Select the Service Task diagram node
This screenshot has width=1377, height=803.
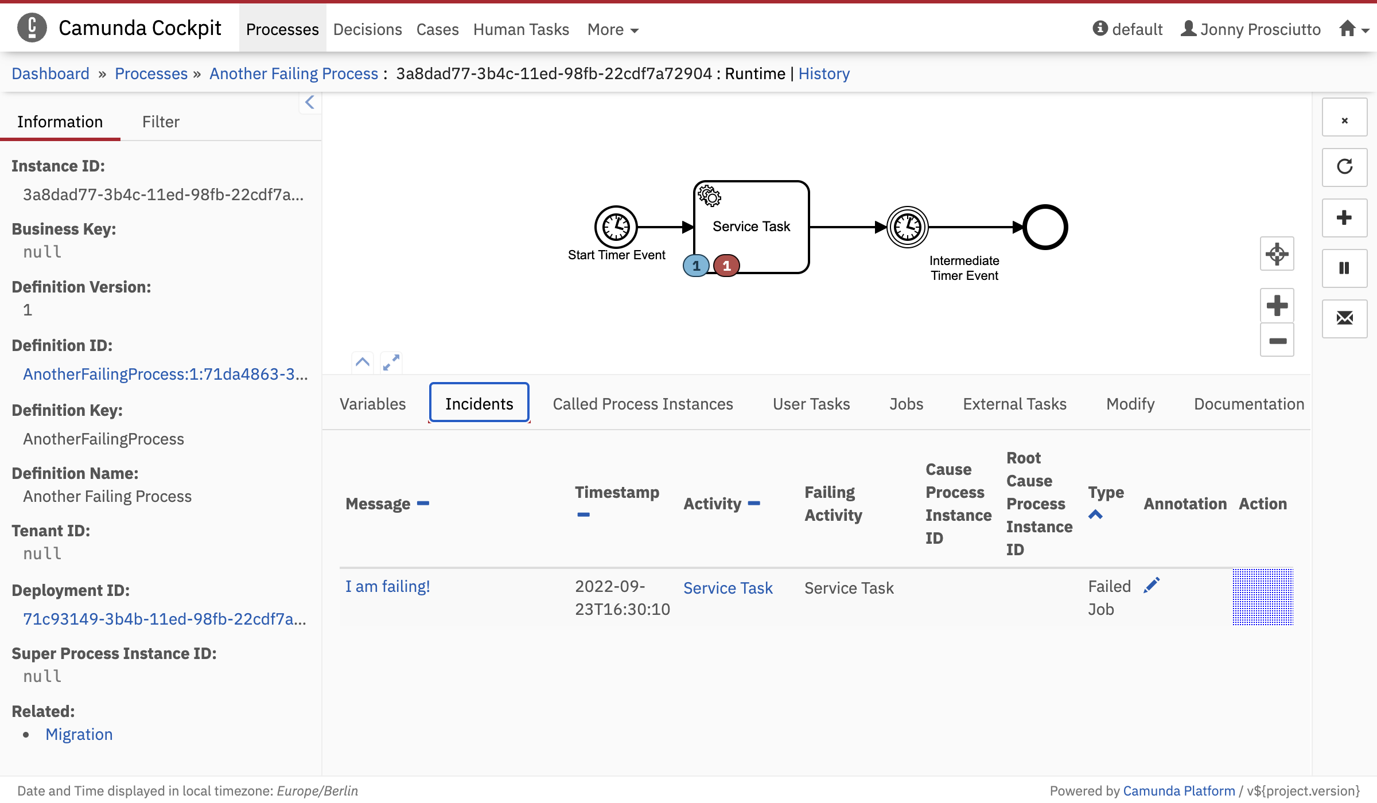pyautogui.click(x=752, y=227)
